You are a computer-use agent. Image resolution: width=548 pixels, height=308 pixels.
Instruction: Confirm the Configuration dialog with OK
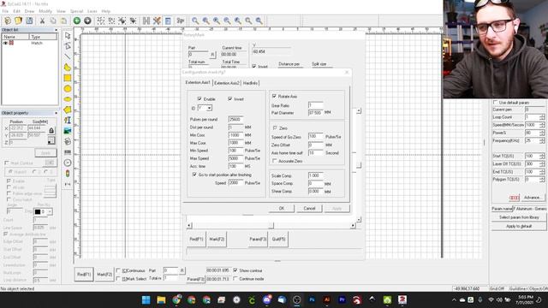tap(282, 208)
